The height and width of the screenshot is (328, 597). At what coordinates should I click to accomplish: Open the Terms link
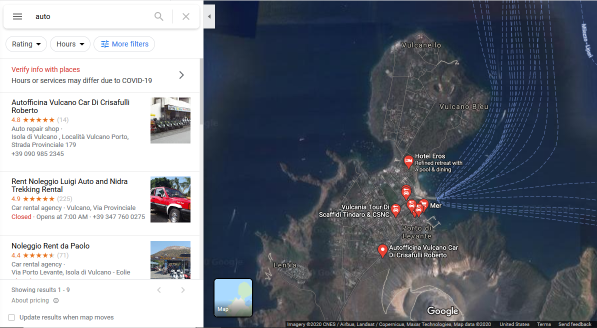click(x=543, y=324)
